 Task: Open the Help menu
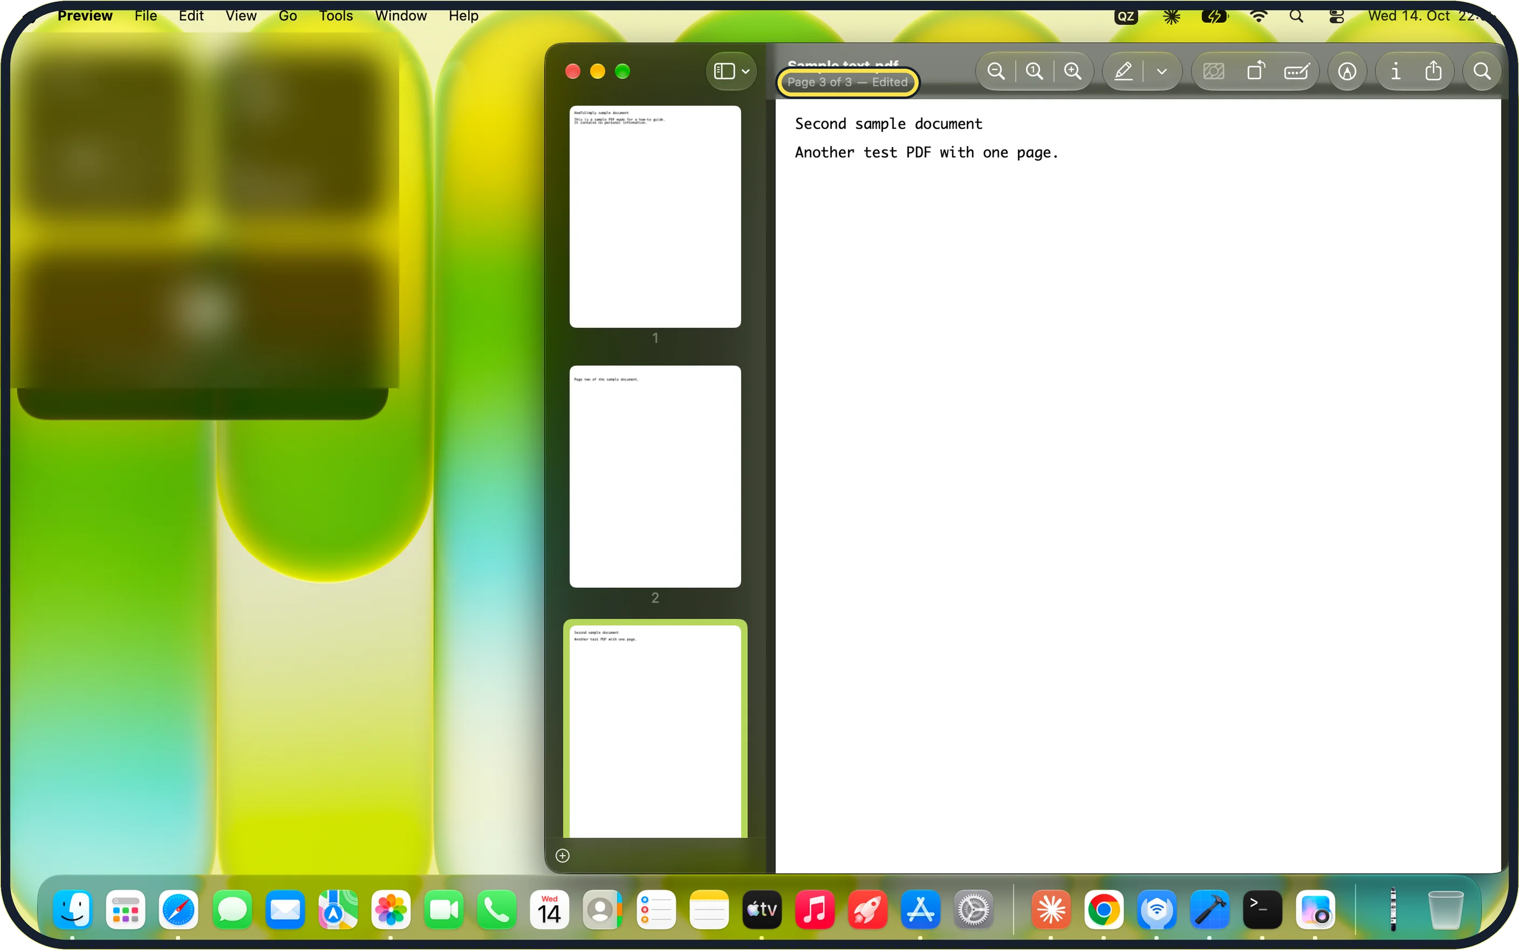click(x=463, y=16)
